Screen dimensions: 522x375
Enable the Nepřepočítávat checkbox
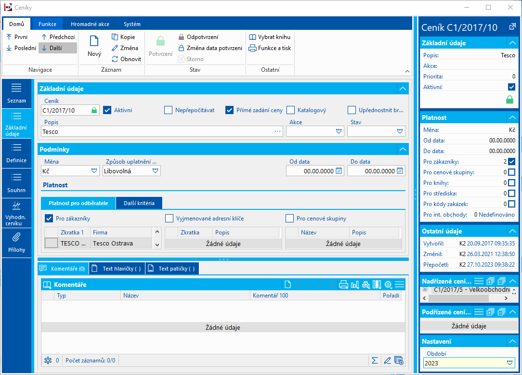[x=168, y=110]
